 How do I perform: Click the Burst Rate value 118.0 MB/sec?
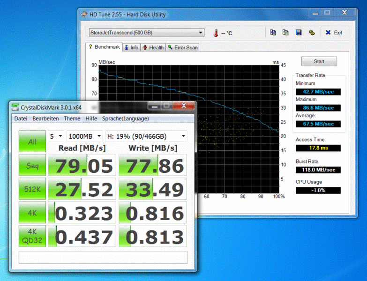click(x=318, y=170)
